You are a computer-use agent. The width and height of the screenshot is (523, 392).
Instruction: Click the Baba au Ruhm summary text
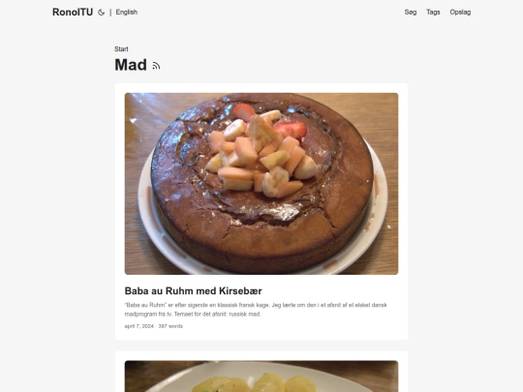tap(256, 310)
